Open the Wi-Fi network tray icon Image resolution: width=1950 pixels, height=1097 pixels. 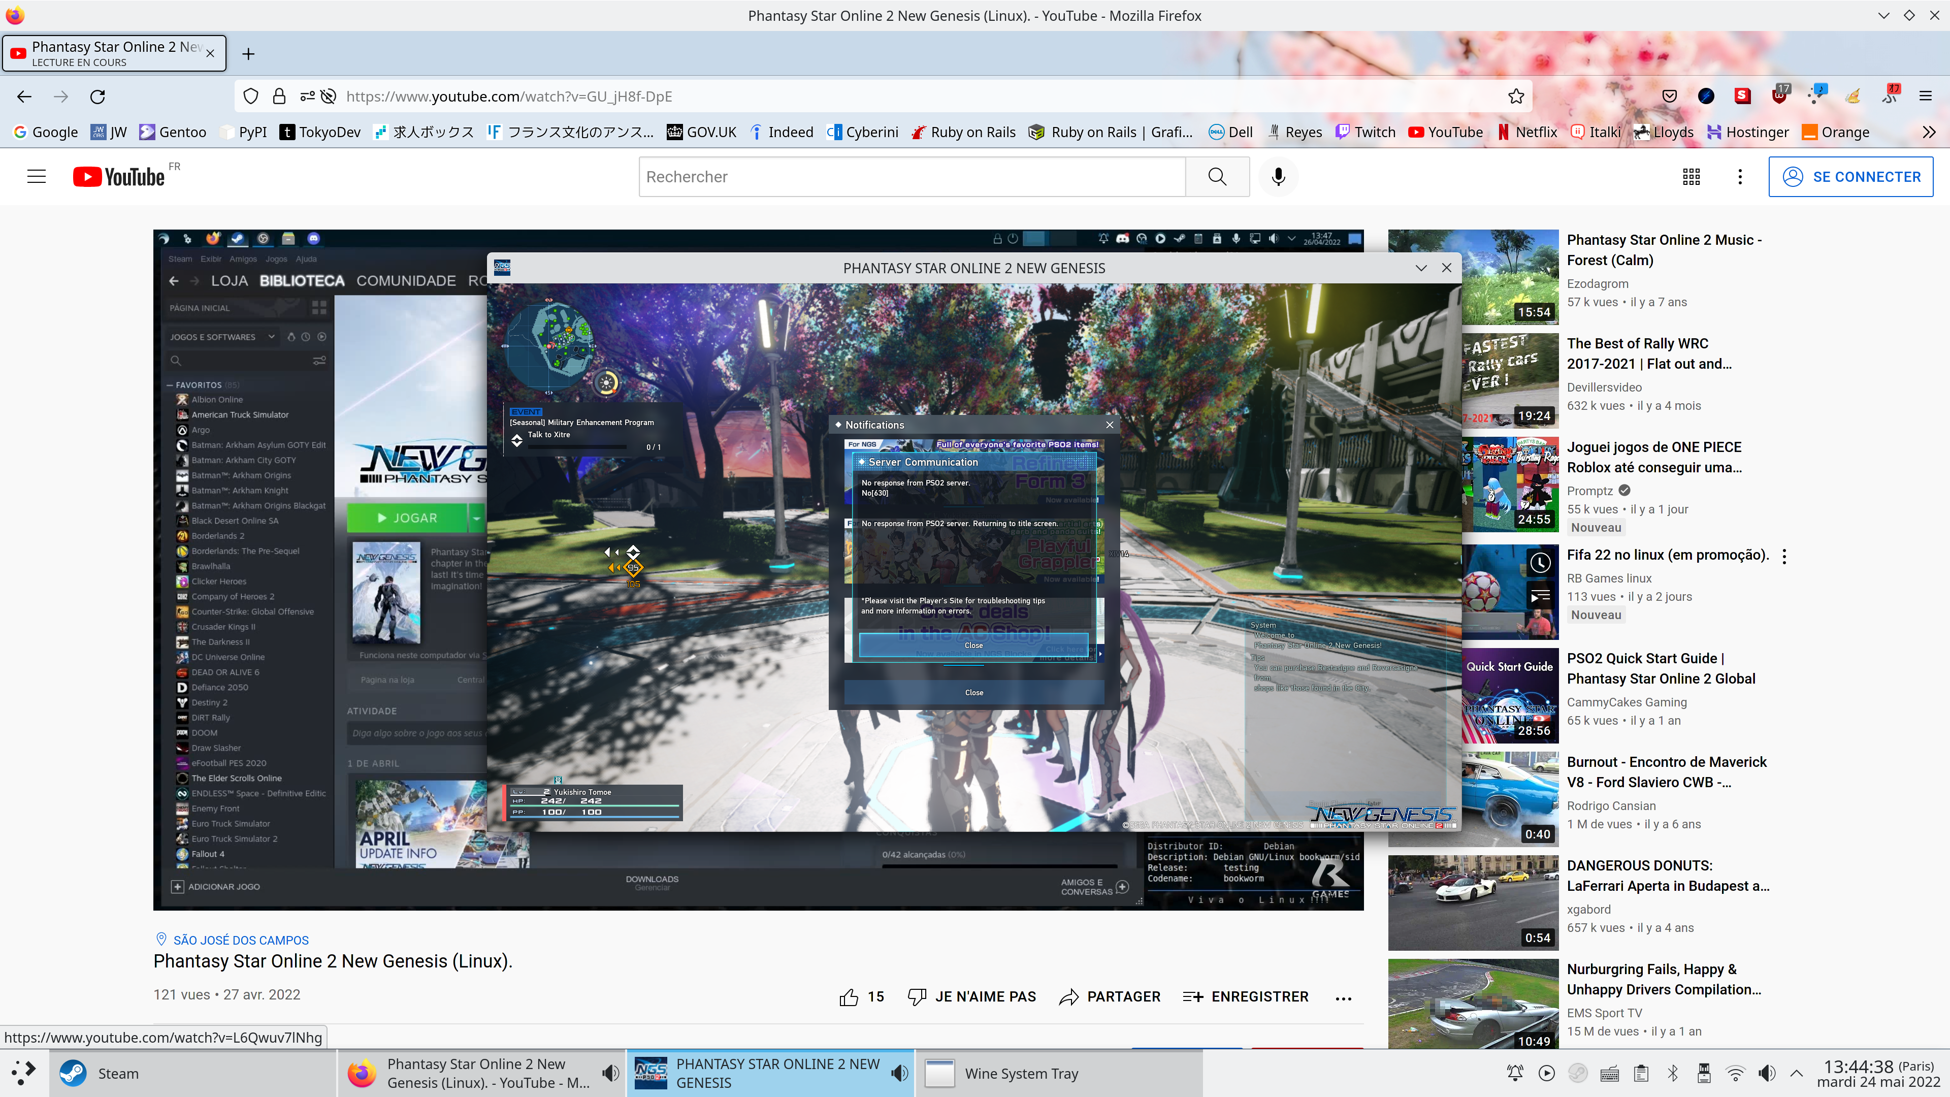(x=1735, y=1073)
